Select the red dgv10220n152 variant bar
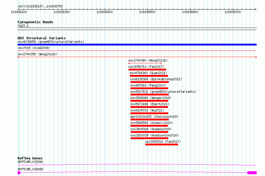Screen dimensions: 265x176 (x=149, y=120)
